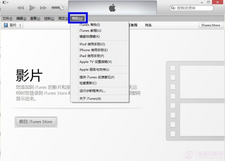Open the 文件(F) menu

tap(7, 18)
